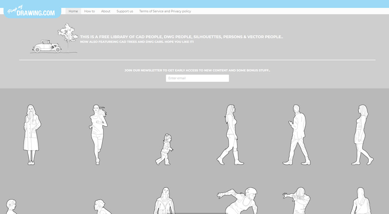Select the woman in lab coat drawing
Image resolution: width=389 pixels, height=214 pixels.
(x=32, y=135)
